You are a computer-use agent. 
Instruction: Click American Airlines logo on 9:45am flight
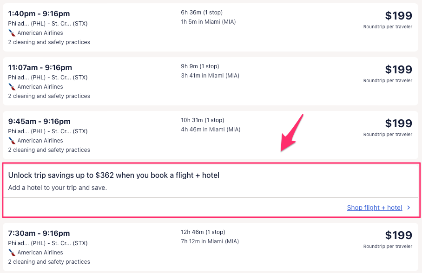12,141
